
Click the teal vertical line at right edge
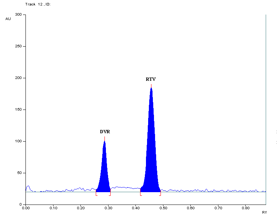(266, 109)
